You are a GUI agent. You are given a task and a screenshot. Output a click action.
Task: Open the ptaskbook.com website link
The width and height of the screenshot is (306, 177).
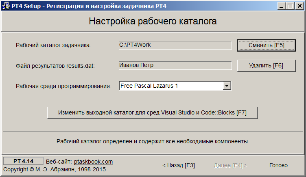pyautogui.click(x=93, y=162)
